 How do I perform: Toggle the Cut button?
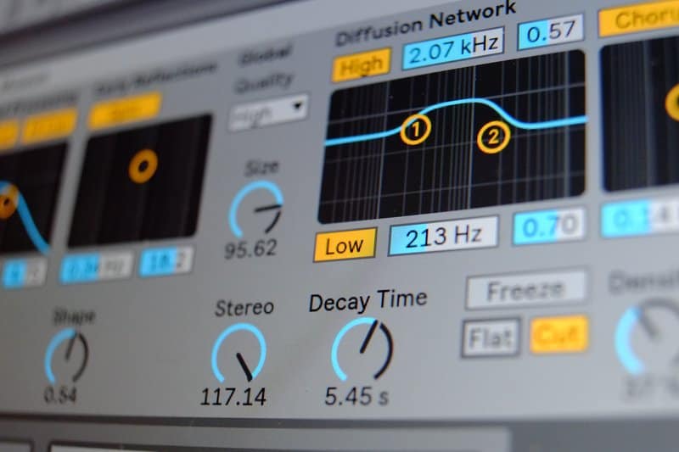[558, 334]
